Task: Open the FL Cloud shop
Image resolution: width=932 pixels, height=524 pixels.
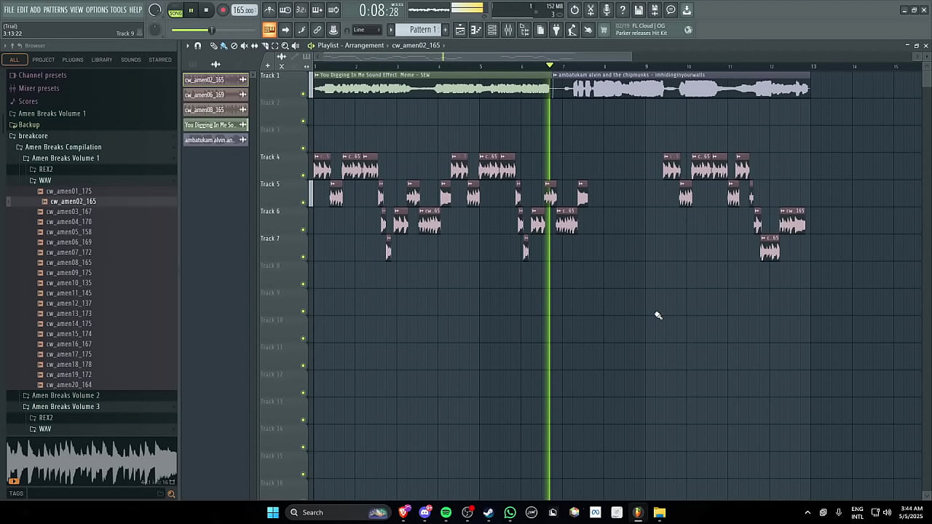Action: [604, 29]
